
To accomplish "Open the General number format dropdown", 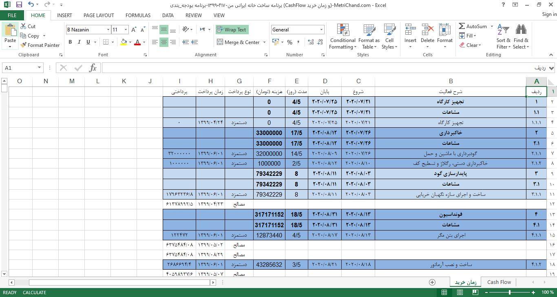I will pos(321,30).
